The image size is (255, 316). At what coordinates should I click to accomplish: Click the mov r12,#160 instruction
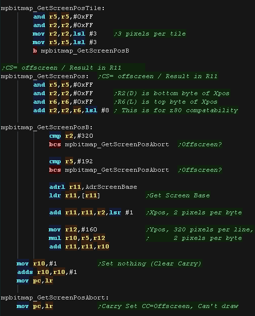coord(73,229)
